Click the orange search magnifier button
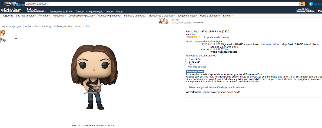 302,4
